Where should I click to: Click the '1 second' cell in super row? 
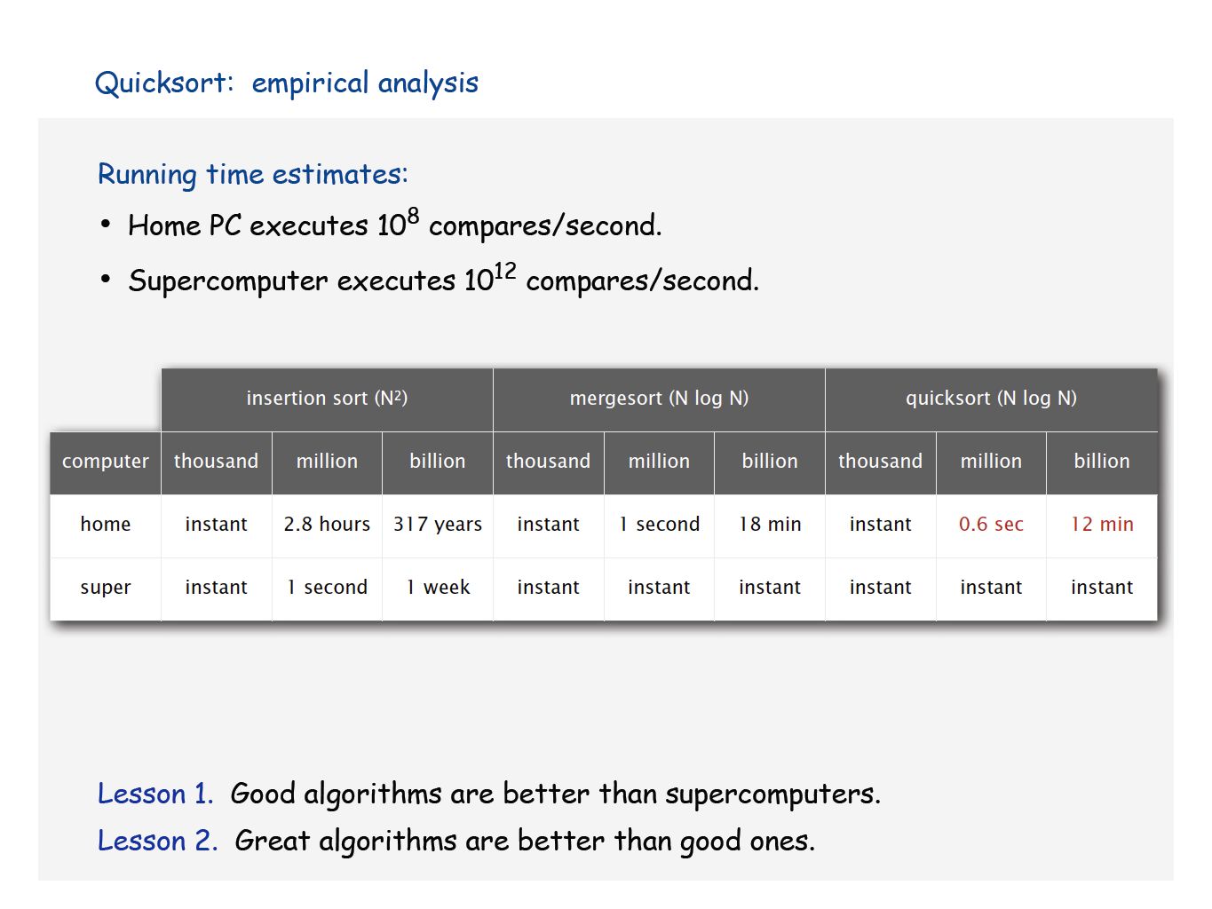tap(327, 588)
